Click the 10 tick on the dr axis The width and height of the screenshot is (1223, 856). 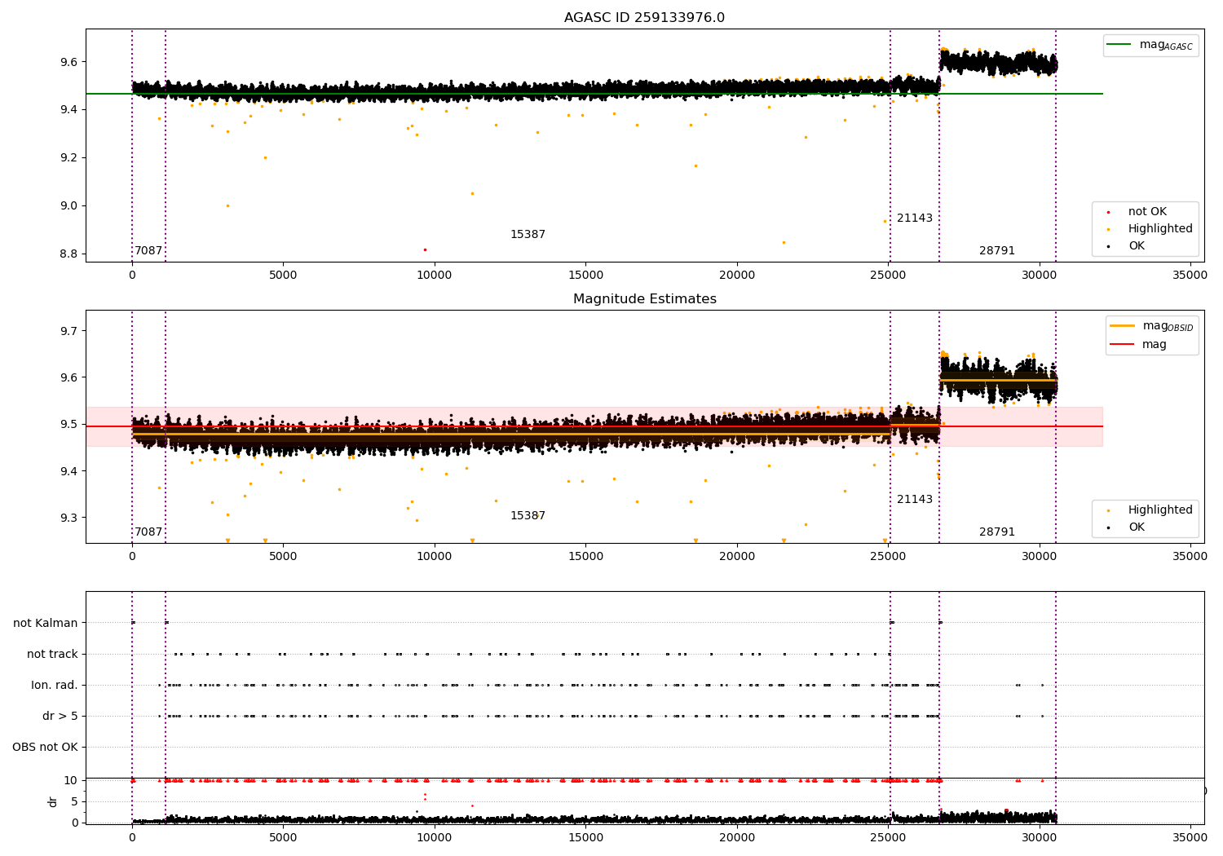pos(71,780)
